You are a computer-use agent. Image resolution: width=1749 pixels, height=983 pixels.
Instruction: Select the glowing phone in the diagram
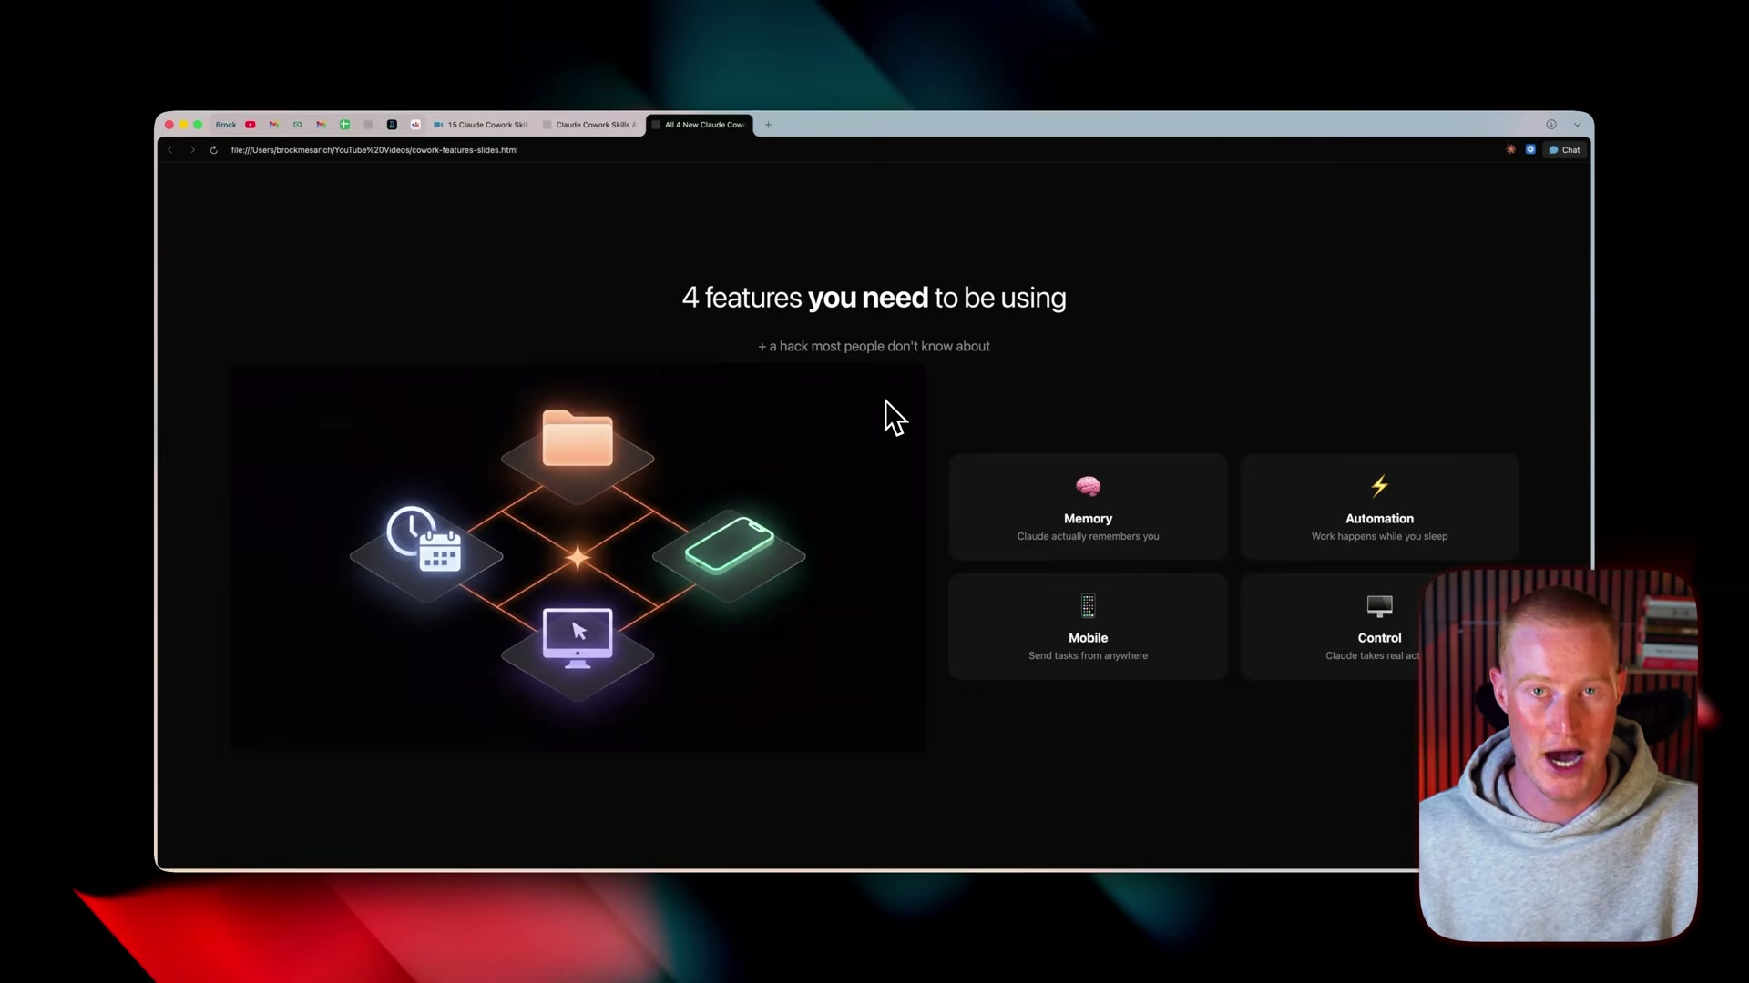tap(729, 546)
